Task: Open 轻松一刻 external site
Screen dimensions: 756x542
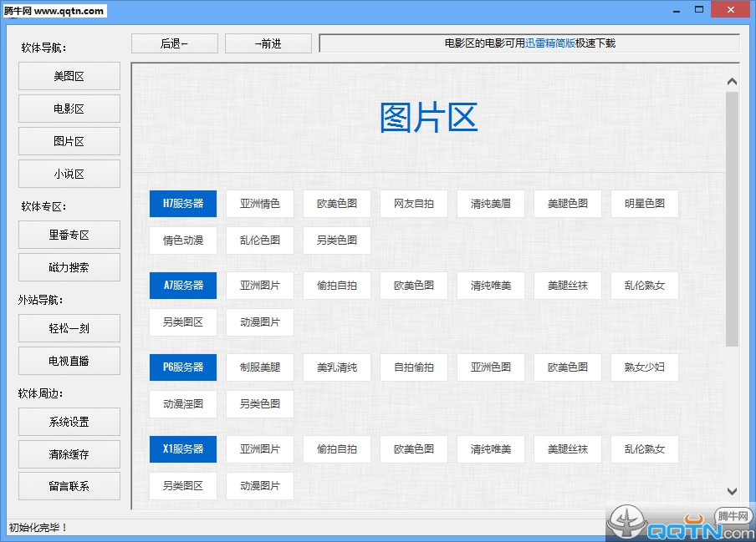Action: [x=69, y=328]
